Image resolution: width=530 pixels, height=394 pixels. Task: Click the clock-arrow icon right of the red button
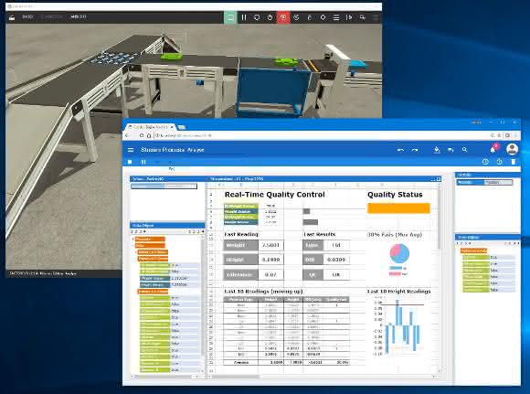click(x=296, y=17)
